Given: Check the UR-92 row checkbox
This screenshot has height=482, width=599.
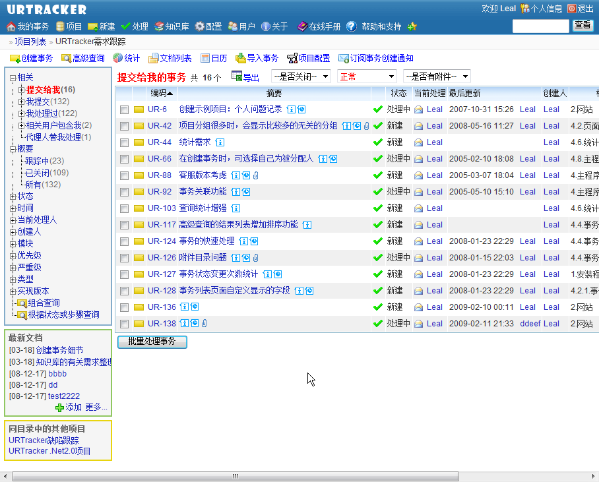Looking at the screenshot, I should 124,192.
